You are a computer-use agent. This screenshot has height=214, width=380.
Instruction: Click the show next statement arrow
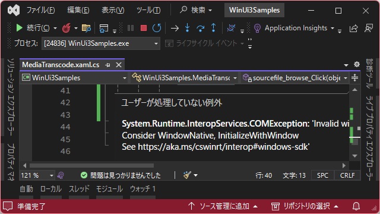click(175, 29)
